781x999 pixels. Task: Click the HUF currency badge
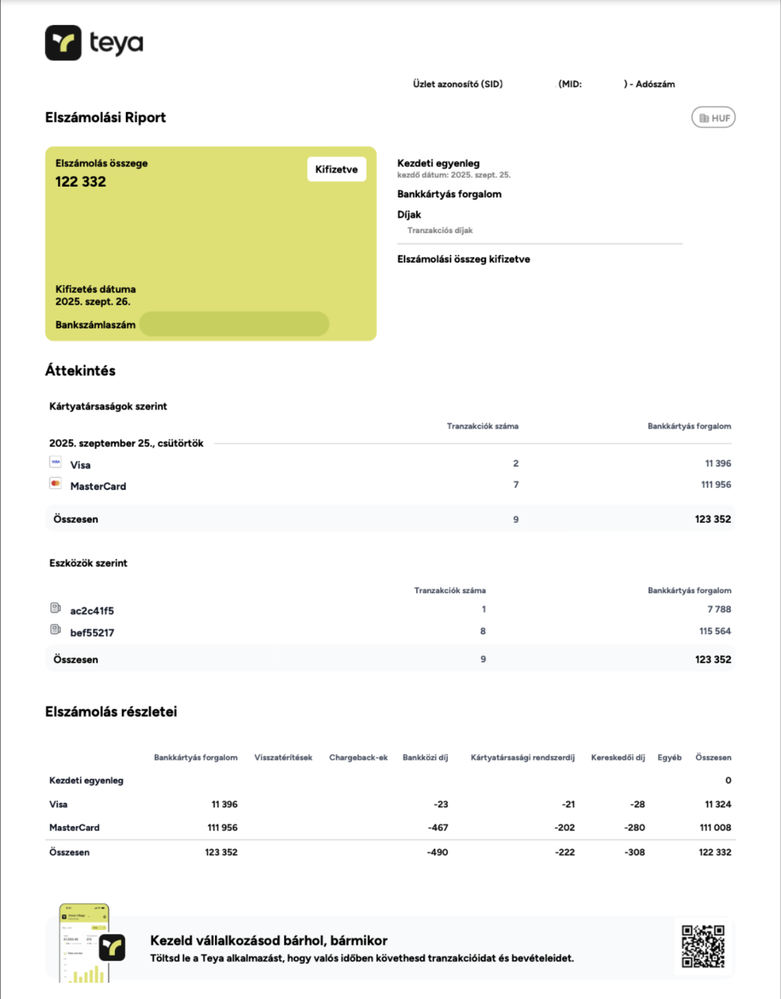click(x=713, y=118)
